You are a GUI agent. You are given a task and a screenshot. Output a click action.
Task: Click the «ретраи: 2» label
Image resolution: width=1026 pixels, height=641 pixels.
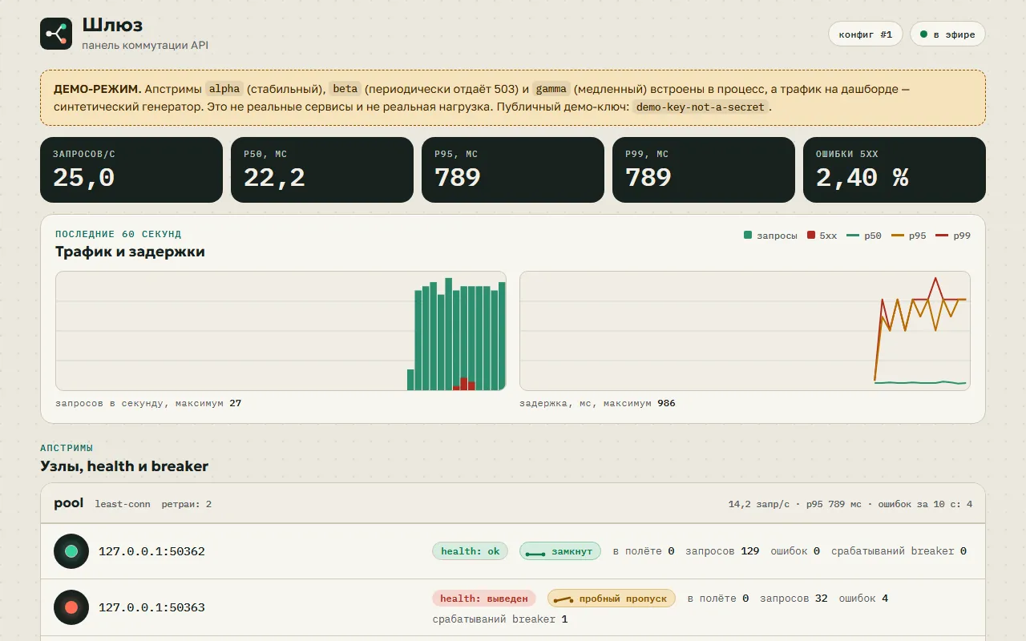click(x=187, y=504)
